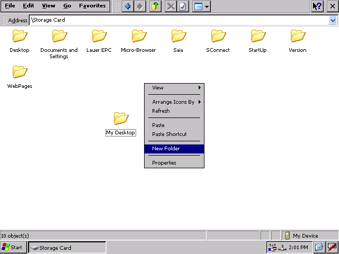Choose New Folder from context menu
Image resolution: width=339 pixels, height=254 pixels.
point(174,149)
